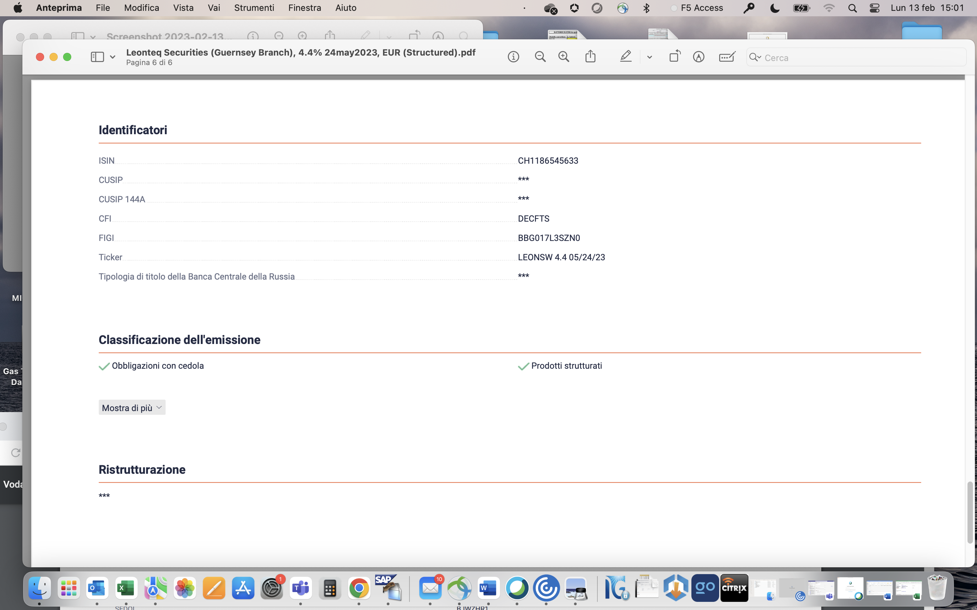
Task: Select ticker text LEONSW 4.4 05/24/23
Action: [x=561, y=258]
